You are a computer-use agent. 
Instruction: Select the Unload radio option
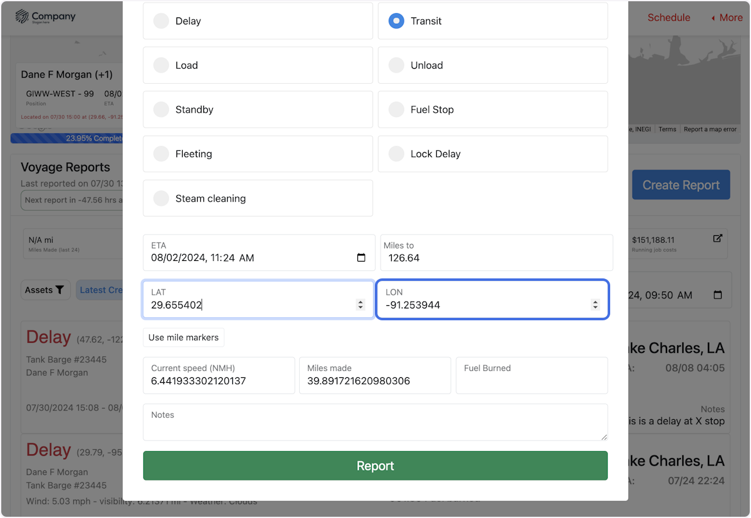[x=397, y=65]
